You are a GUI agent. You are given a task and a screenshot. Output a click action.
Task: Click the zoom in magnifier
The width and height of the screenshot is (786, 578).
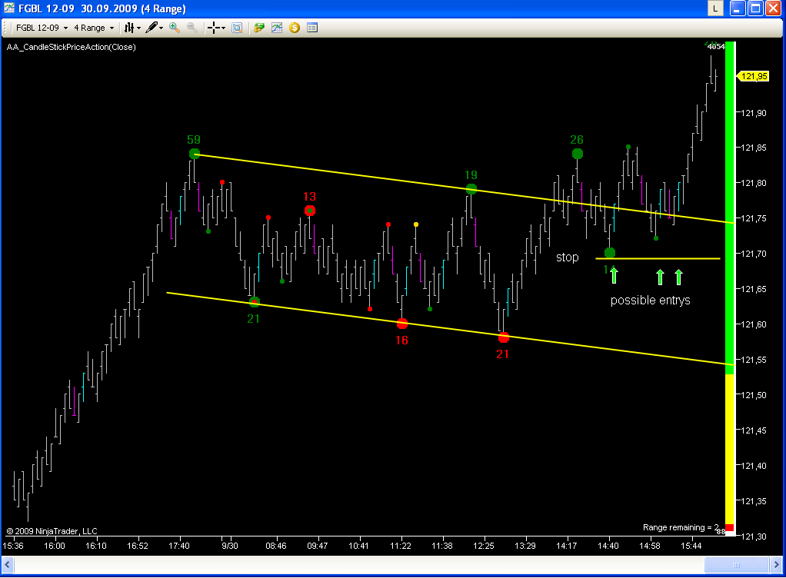tap(175, 28)
